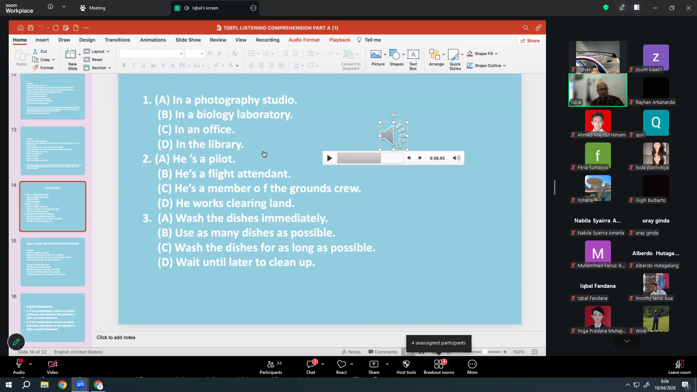The image size is (697, 392).
Task: Toggle Zoom Video camera
Action: click(x=52, y=367)
